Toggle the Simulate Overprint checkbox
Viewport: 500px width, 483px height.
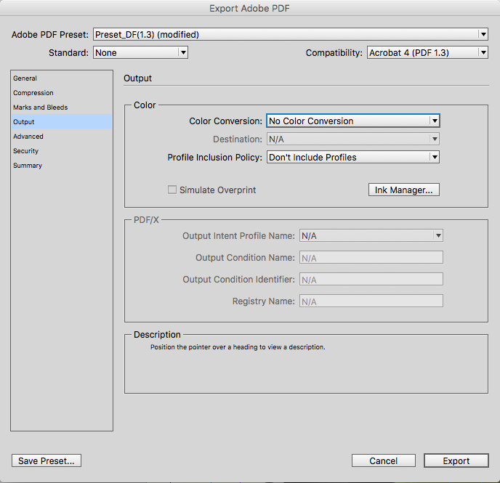(172, 190)
